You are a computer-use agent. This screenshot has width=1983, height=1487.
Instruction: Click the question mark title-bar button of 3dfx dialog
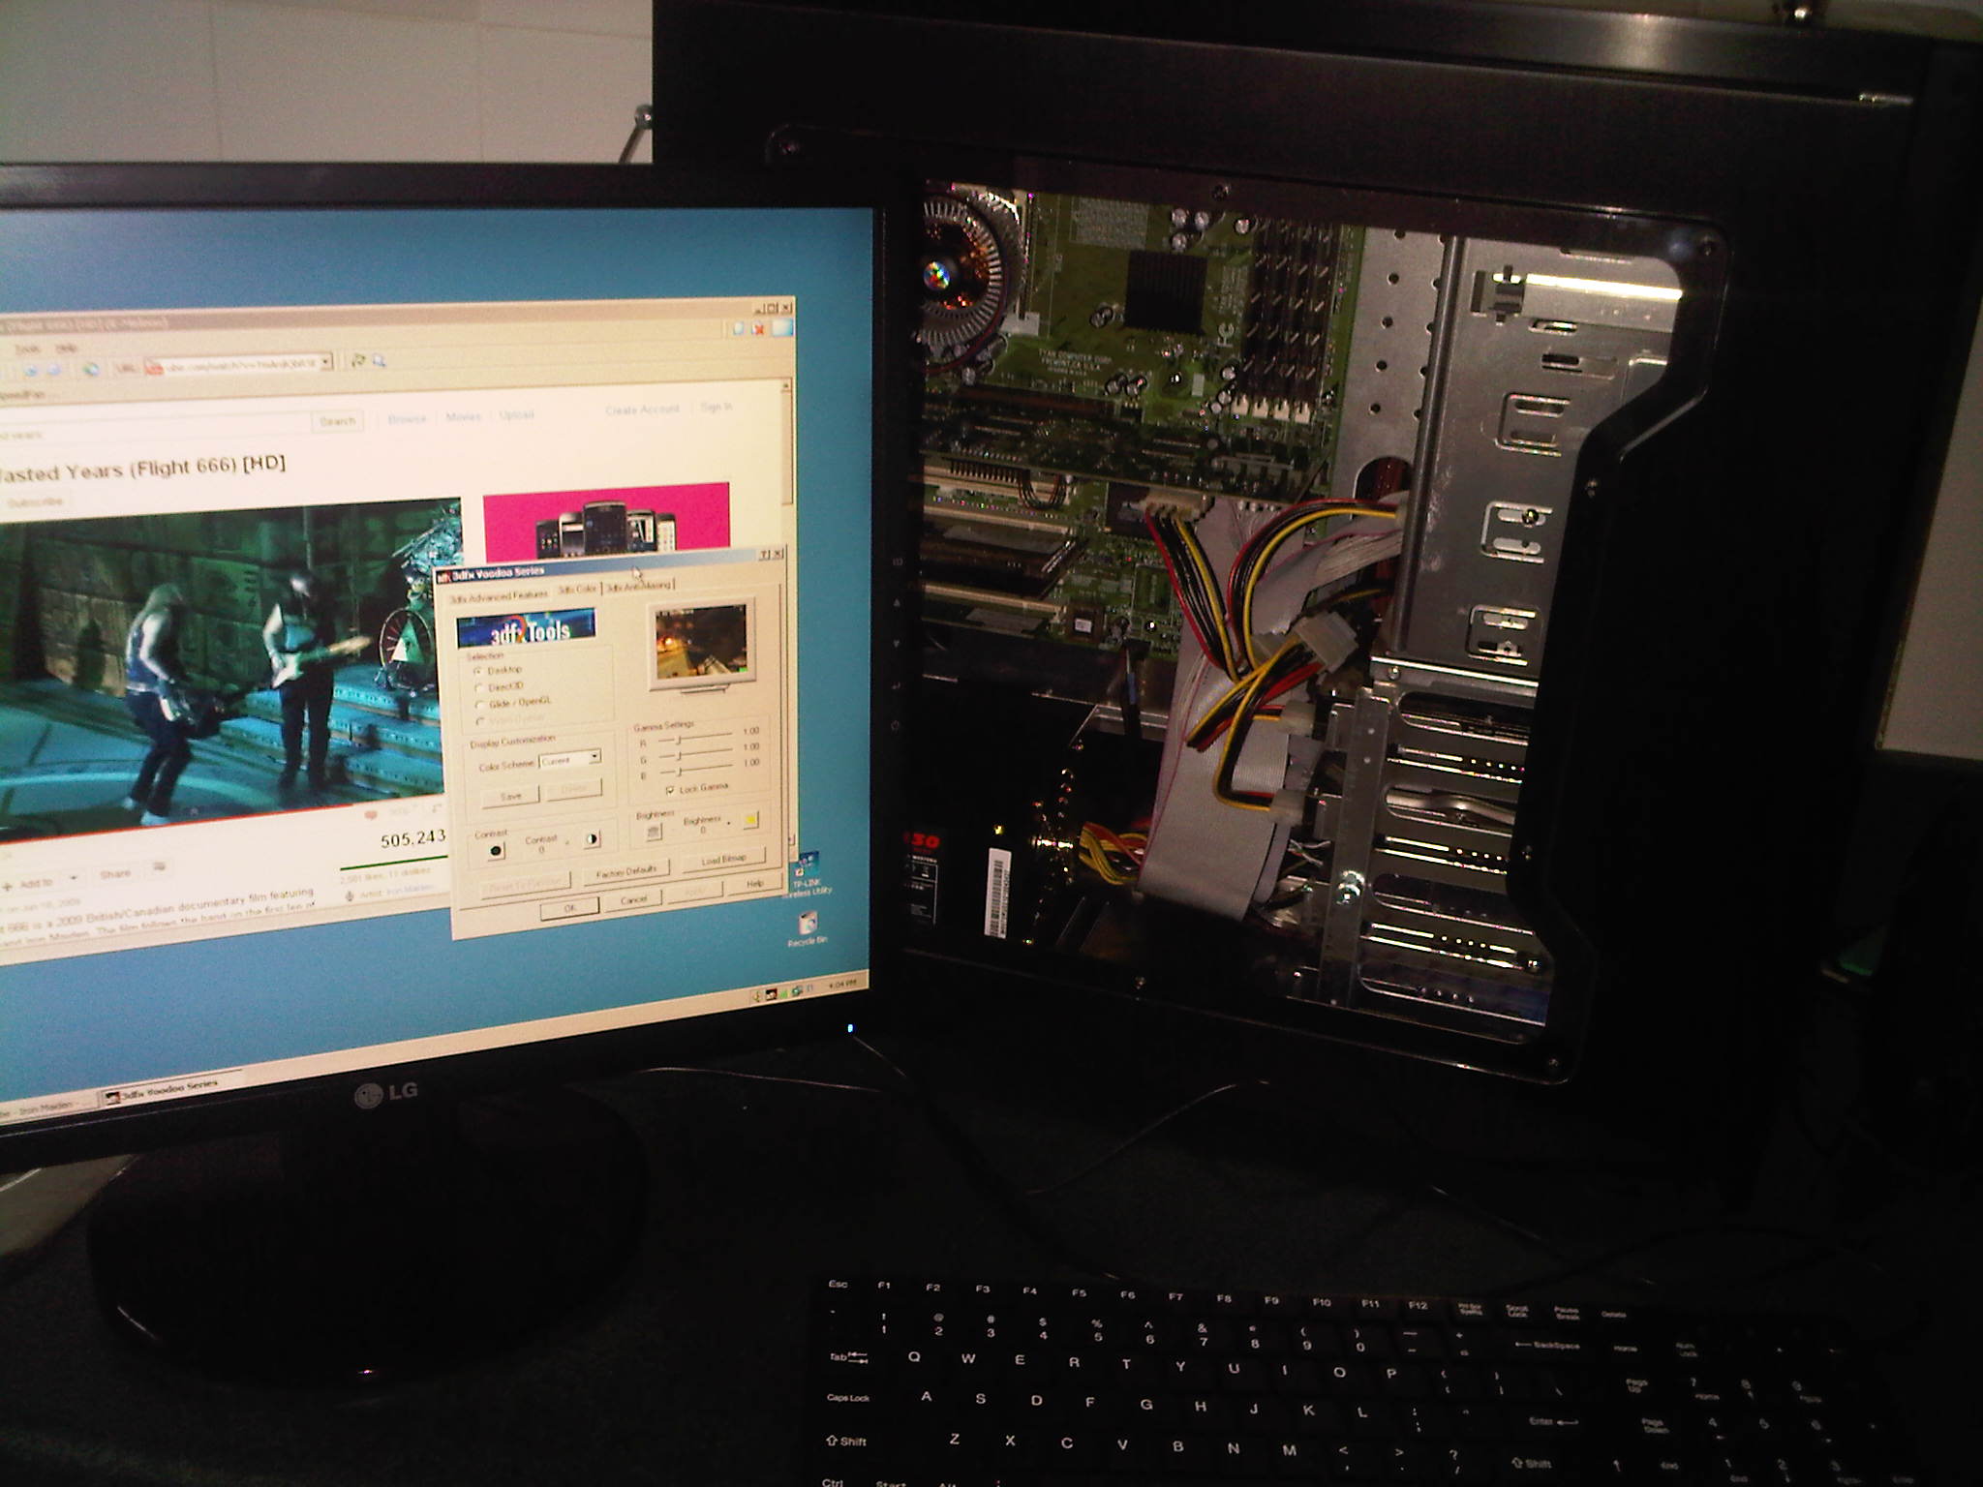coord(764,555)
